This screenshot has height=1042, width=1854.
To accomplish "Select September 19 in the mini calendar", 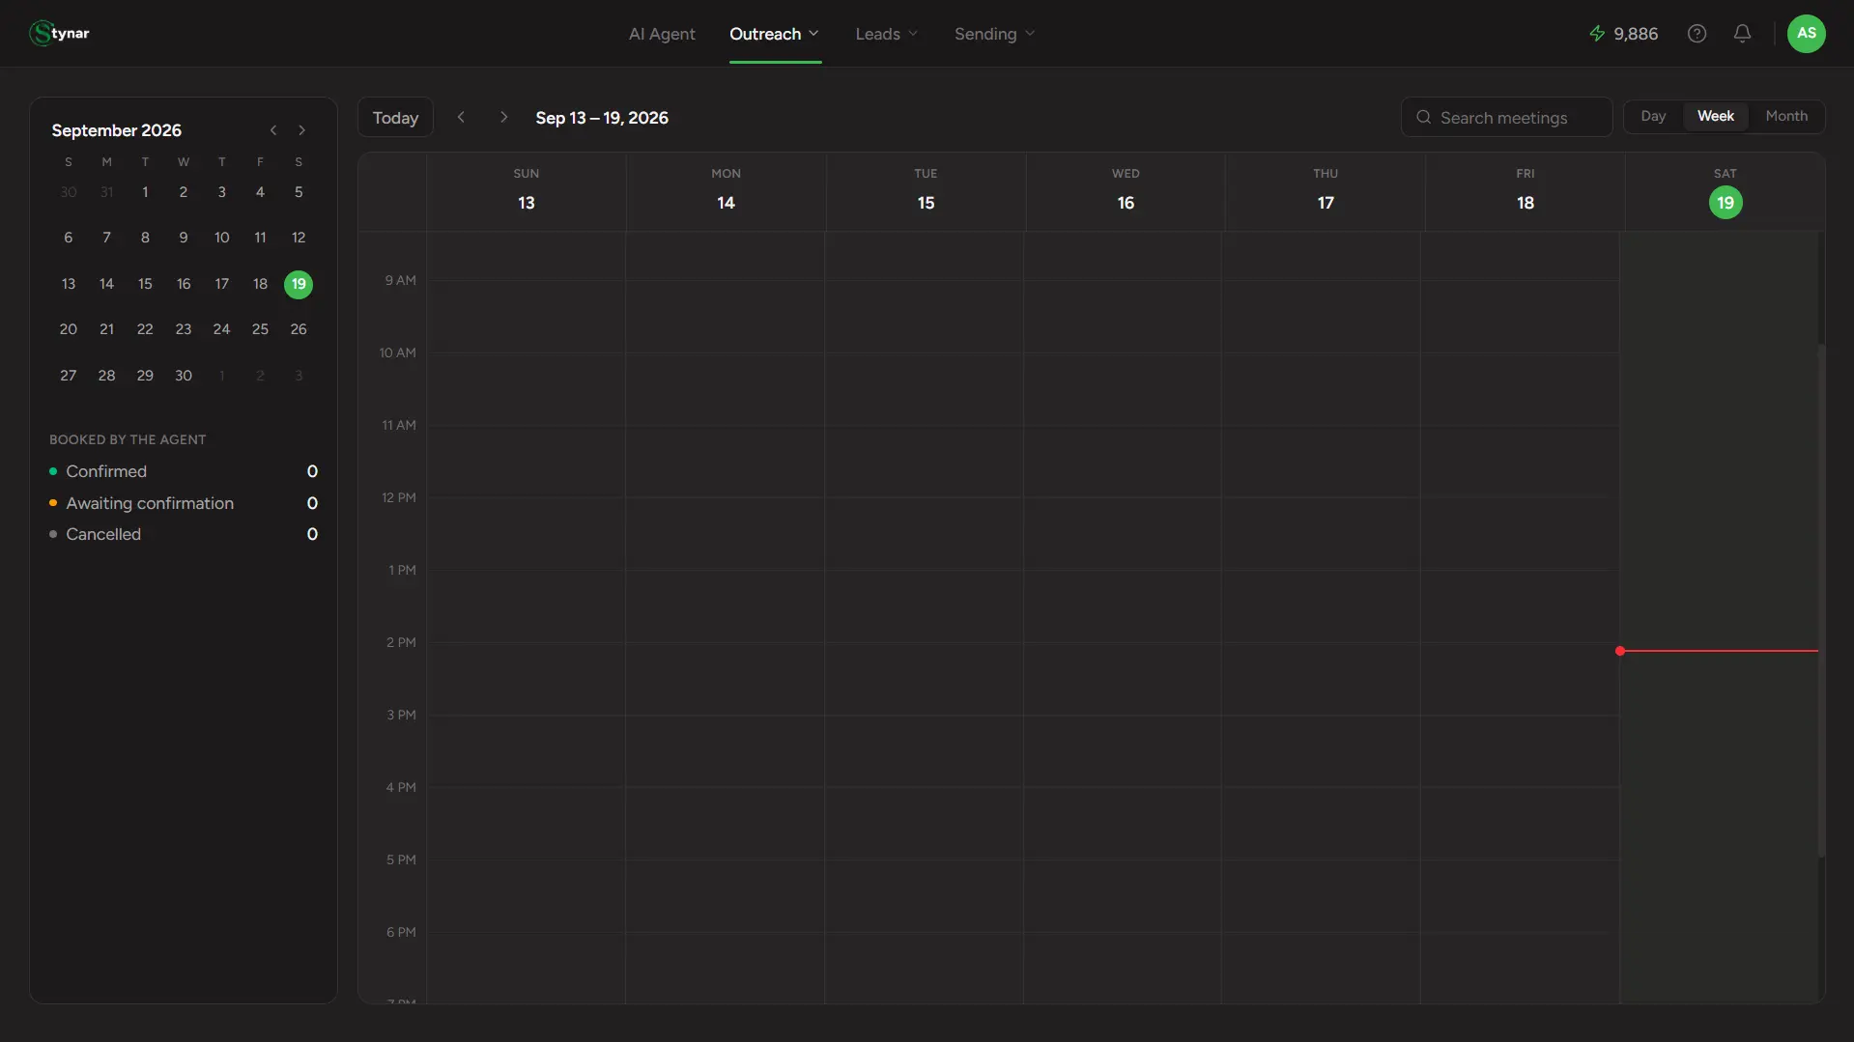I will pos(299,284).
